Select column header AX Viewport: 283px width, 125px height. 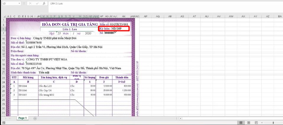[243, 16]
